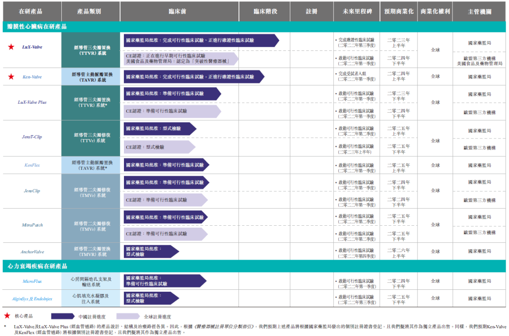Select Ken-Valve's 經導管主動脈瓣置換 (TAVR) 系統 cell
The width and height of the screenshot is (509, 336).
click(90, 77)
